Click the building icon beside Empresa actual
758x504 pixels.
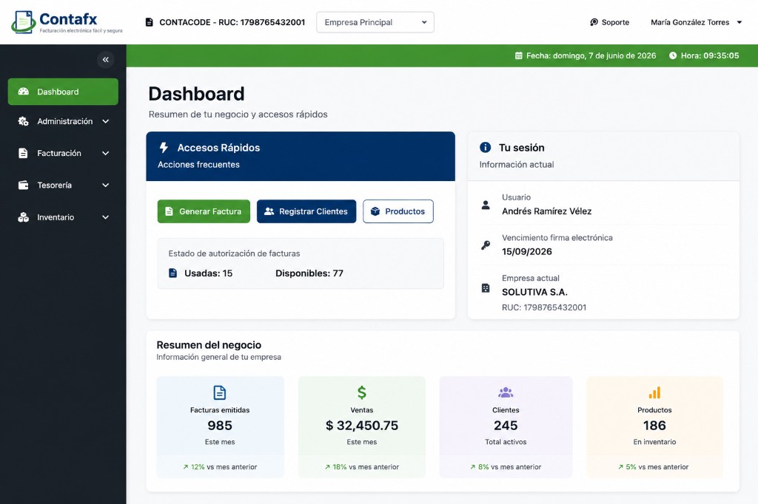[486, 287]
